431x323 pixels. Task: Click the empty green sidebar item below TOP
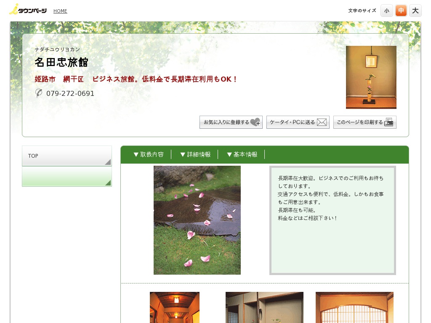67,176
